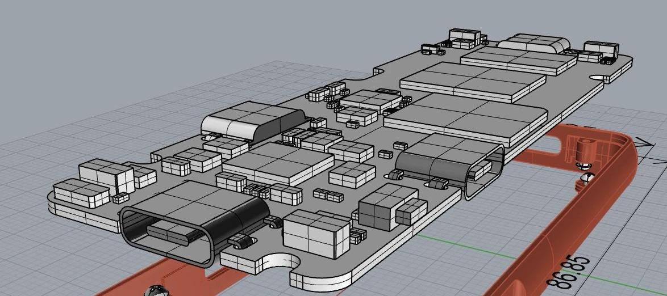The height and width of the screenshot is (296, 667).
Task: Click the largest flat chip on board's right half
Action: pyautogui.click(x=466, y=117)
